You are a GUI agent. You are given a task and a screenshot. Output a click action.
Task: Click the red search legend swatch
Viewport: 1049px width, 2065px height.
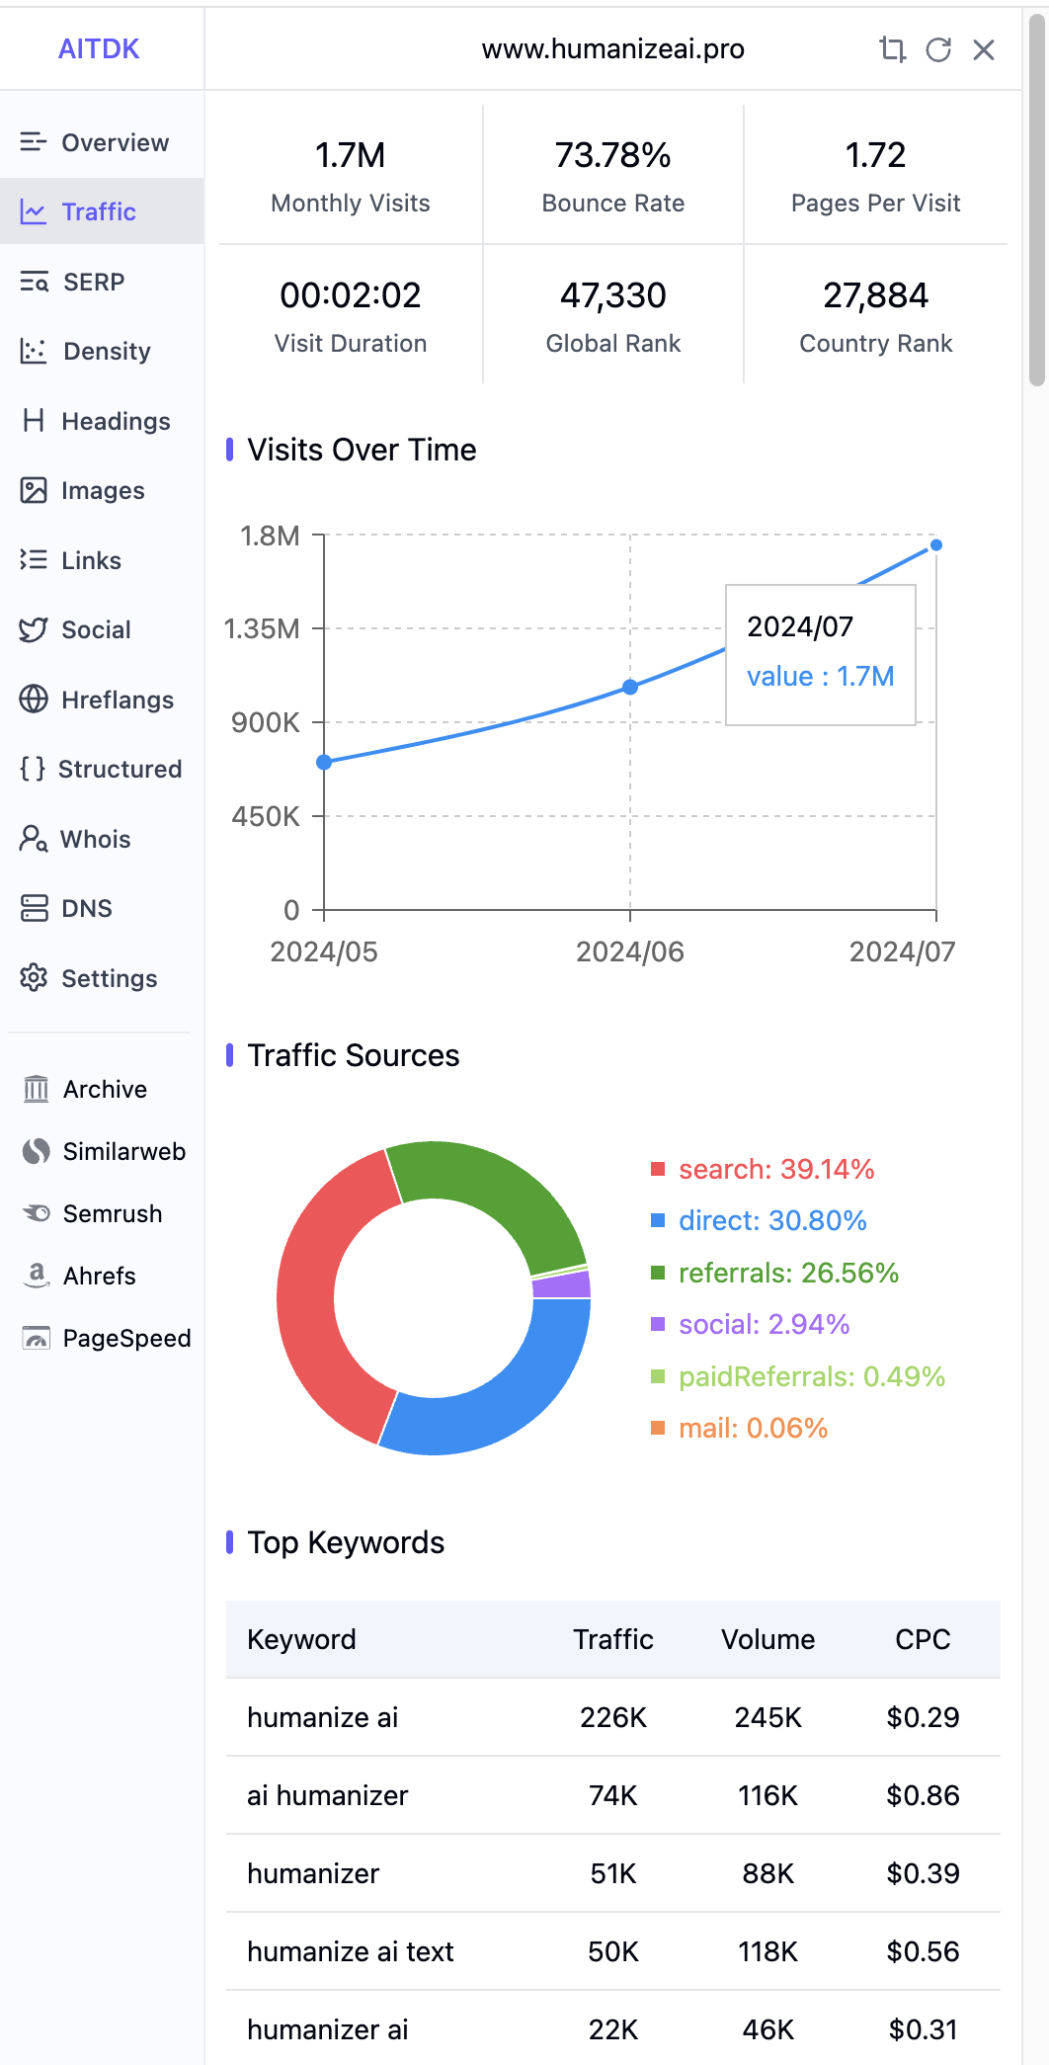tap(658, 1169)
